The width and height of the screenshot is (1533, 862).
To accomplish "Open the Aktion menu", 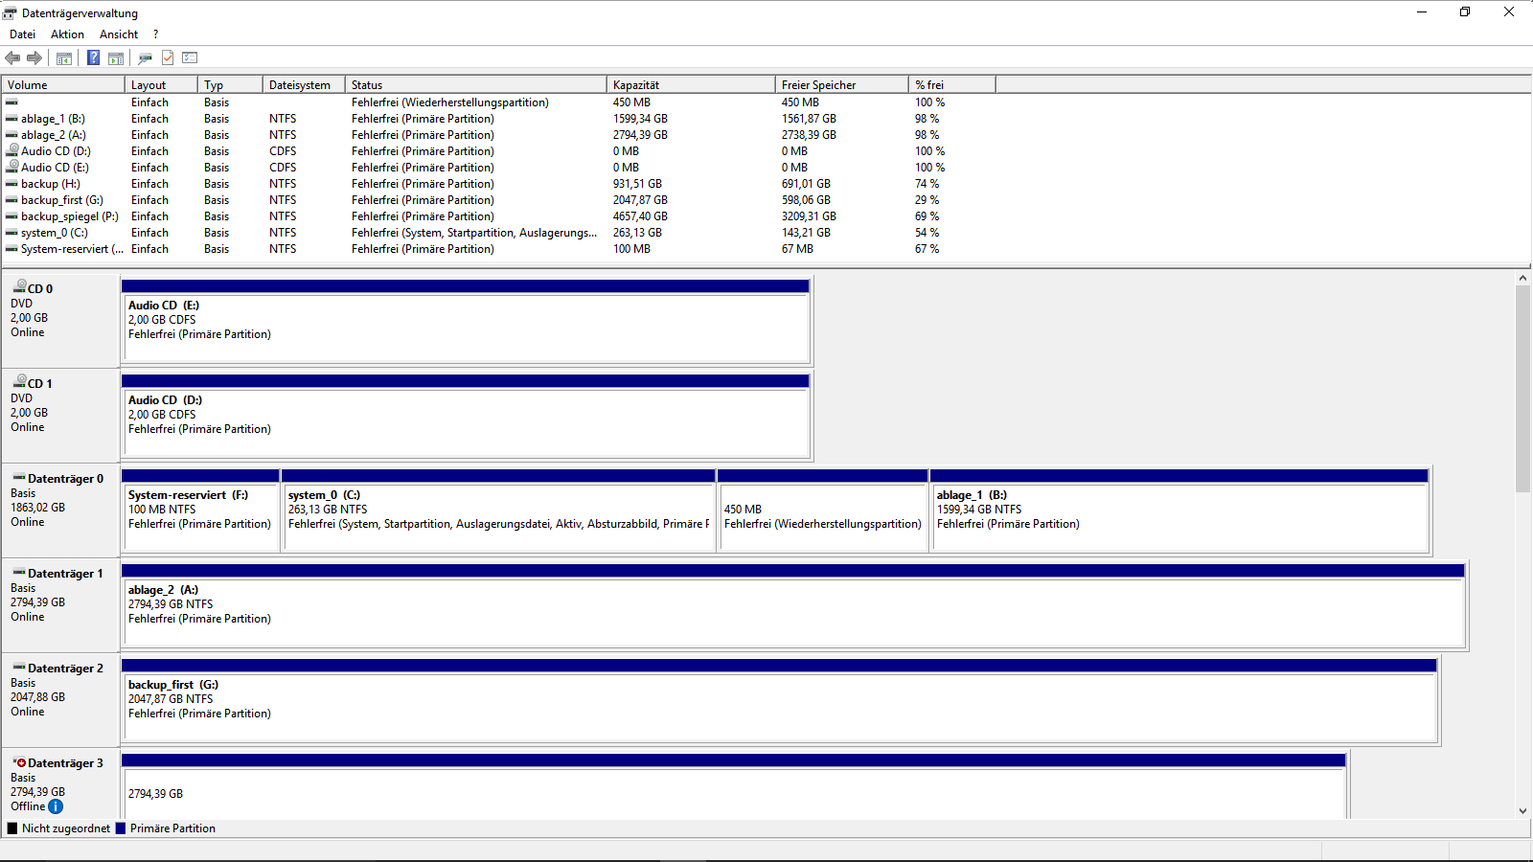I will (x=67, y=34).
